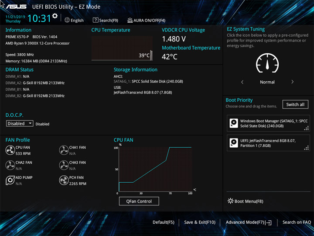Click DIMM_B2 G-Skill 8192MB entry
Image resolution: width=314 pixels, height=236 pixels.
pyautogui.click(x=35, y=96)
